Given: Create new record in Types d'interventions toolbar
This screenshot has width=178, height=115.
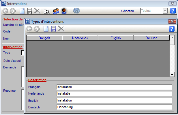Looking at the screenshot, I should click(46, 28).
